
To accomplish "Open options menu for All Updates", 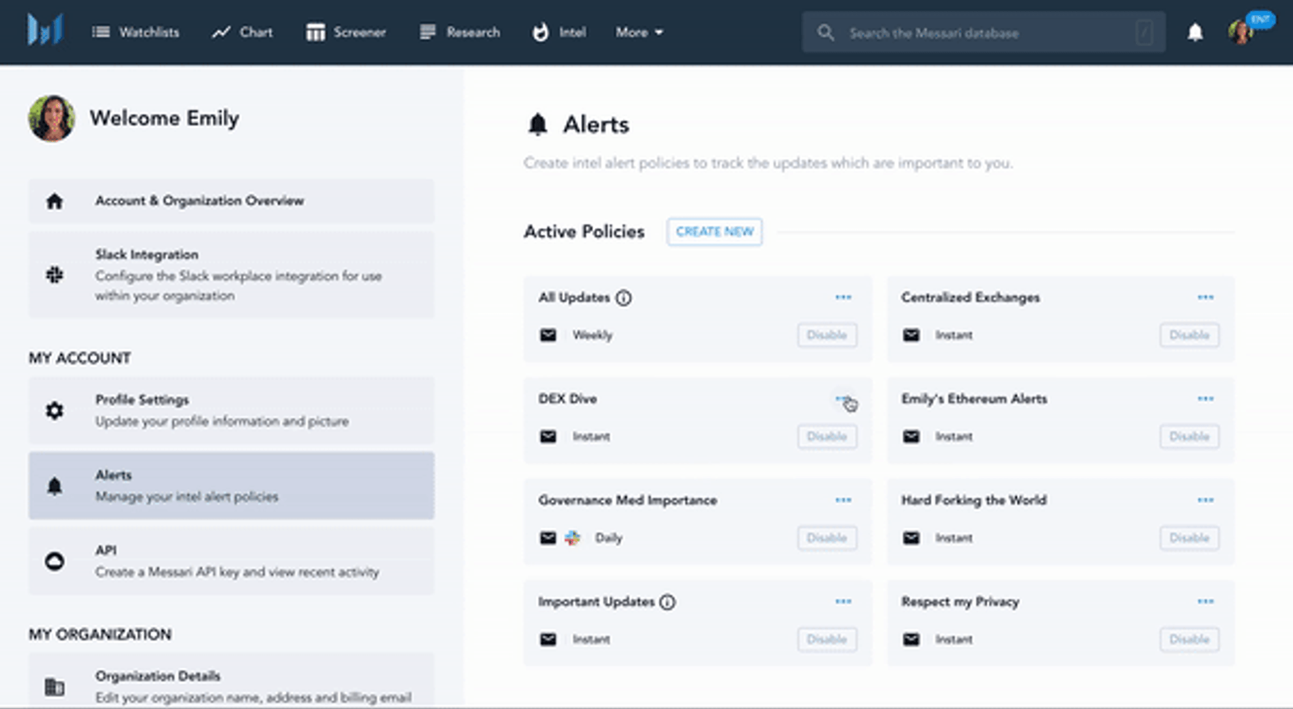I will 843,297.
